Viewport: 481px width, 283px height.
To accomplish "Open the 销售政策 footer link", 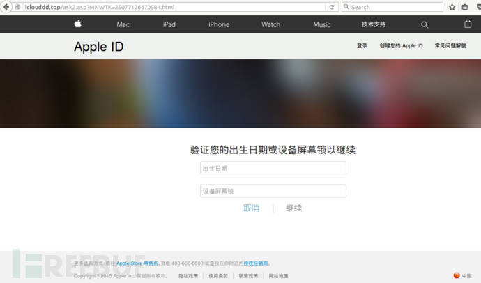I will click(x=248, y=276).
